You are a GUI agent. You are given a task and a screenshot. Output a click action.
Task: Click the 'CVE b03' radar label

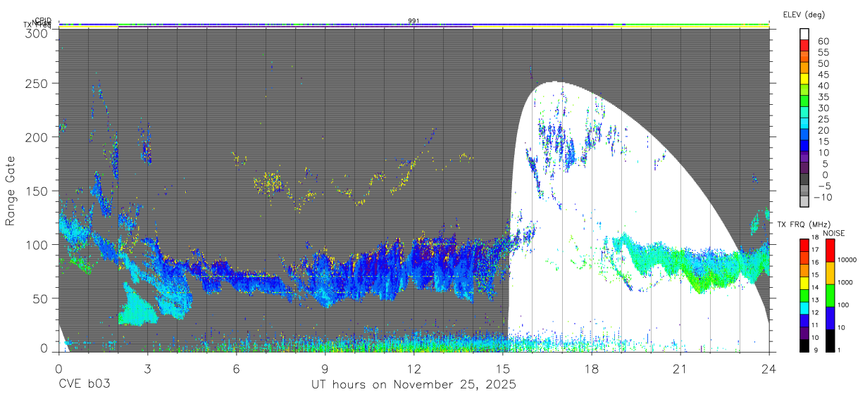pyautogui.click(x=84, y=385)
